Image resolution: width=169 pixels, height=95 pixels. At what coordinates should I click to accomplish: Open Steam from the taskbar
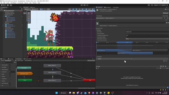tap(81, 93)
